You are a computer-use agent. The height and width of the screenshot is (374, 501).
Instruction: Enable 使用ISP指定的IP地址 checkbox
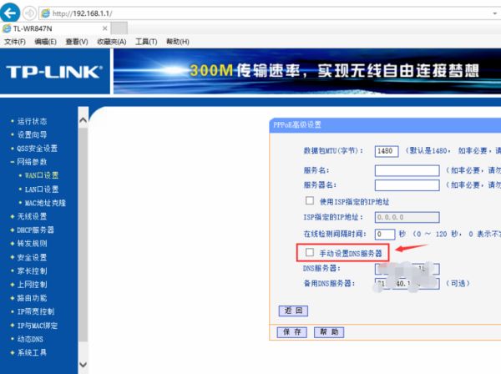310,201
